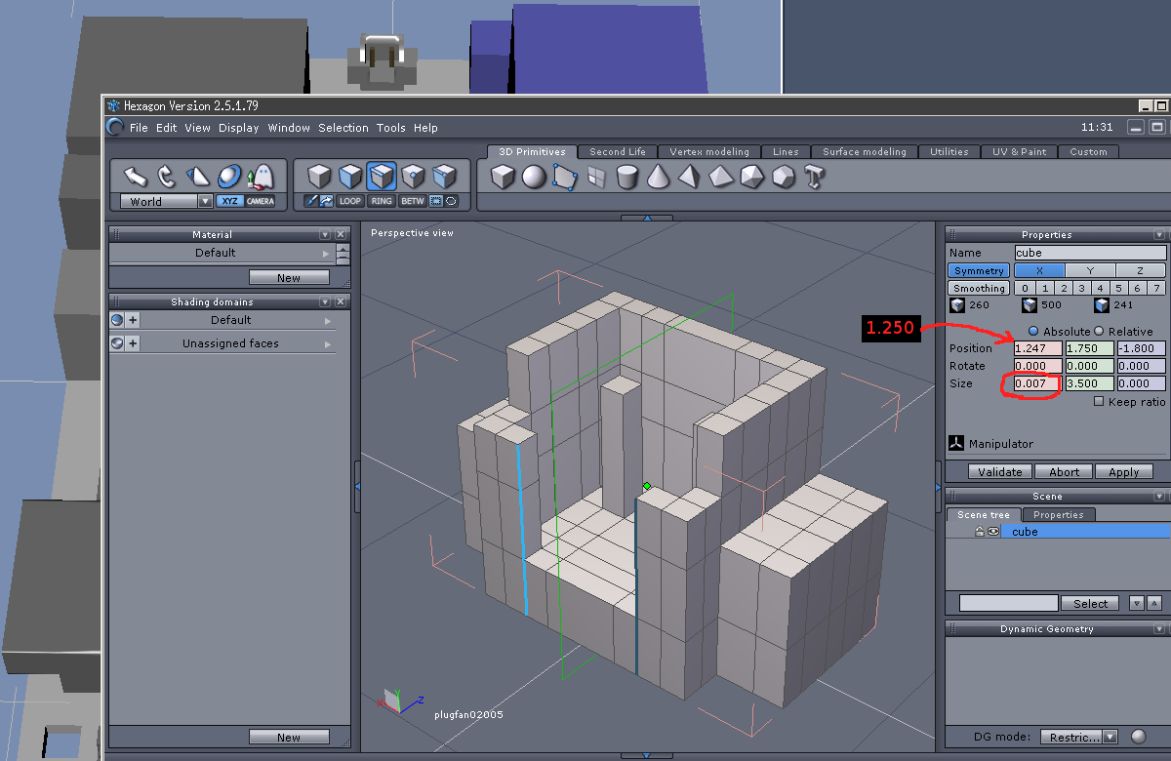1171x761 pixels.
Task: Toggle the lock icon for cube
Action: tap(979, 532)
